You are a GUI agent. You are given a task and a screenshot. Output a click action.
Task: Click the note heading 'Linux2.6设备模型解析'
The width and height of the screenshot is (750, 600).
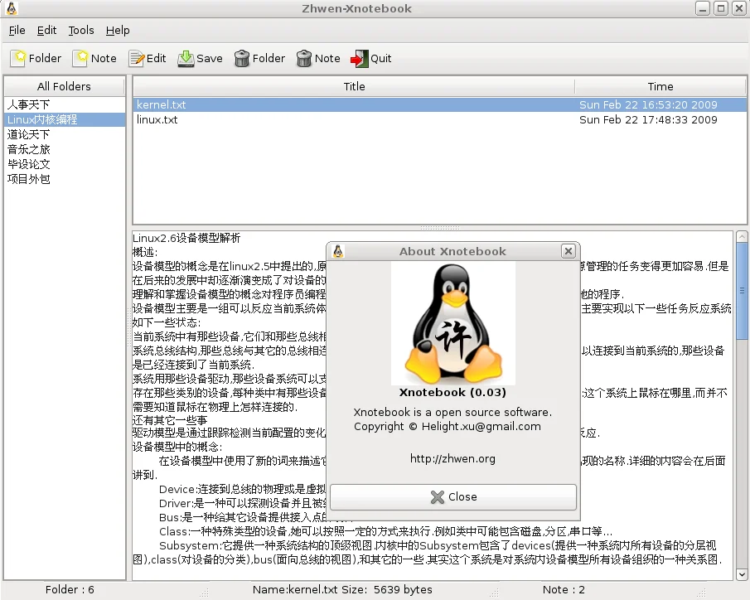pyautogui.click(x=186, y=238)
